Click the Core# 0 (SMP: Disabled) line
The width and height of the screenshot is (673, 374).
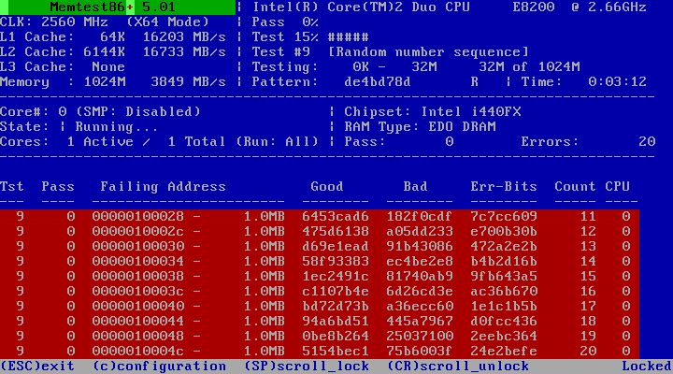[x=100, y=112]
